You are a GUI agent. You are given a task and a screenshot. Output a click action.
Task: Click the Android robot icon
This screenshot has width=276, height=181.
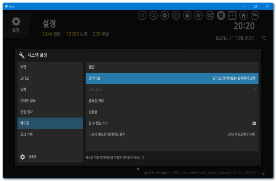187,16
